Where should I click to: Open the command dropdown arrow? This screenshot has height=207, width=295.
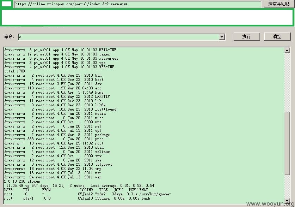click(222, 37)
